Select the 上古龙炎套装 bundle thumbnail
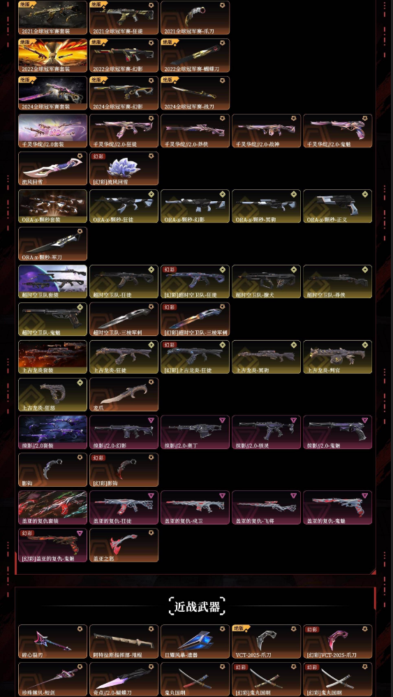 [x=53, y=357]
